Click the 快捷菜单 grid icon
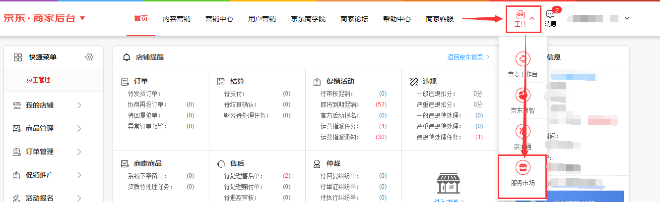This screenshot has height=202, width=660. [18, 57]
